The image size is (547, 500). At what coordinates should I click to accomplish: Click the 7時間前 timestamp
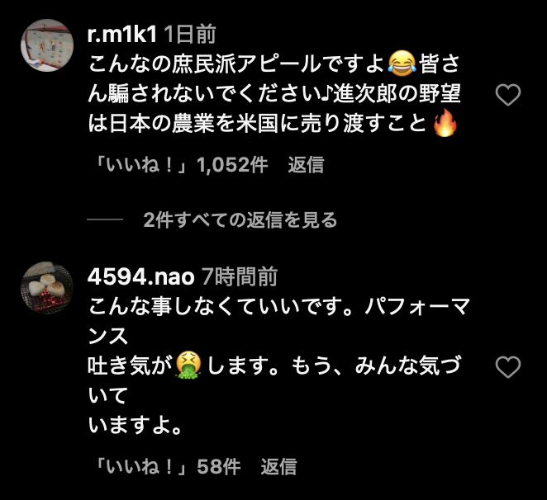click(x=240, y=277)
